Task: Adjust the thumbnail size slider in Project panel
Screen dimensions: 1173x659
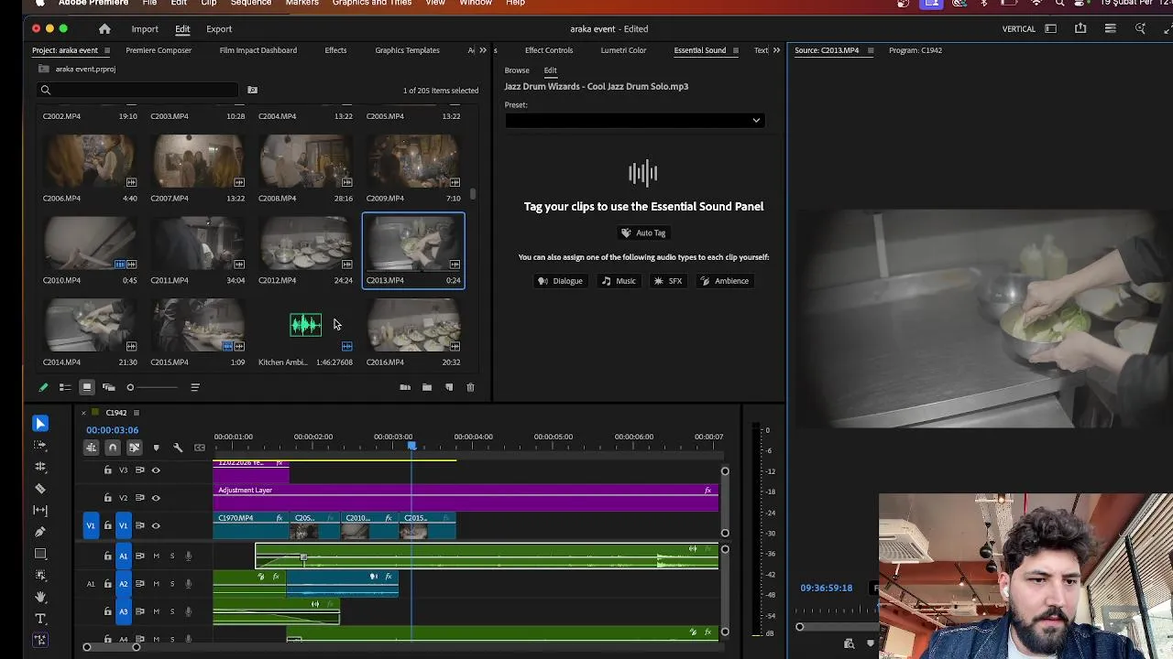Action: pyautogui.click(x=131, y=387)
